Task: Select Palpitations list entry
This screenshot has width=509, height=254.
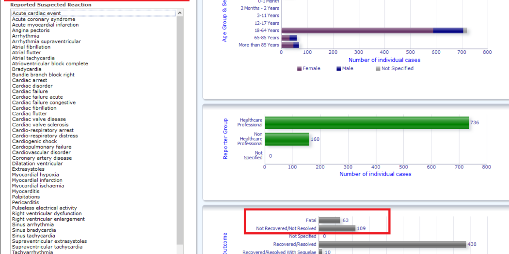Action: pyautogui.click(x=26, y=197)
